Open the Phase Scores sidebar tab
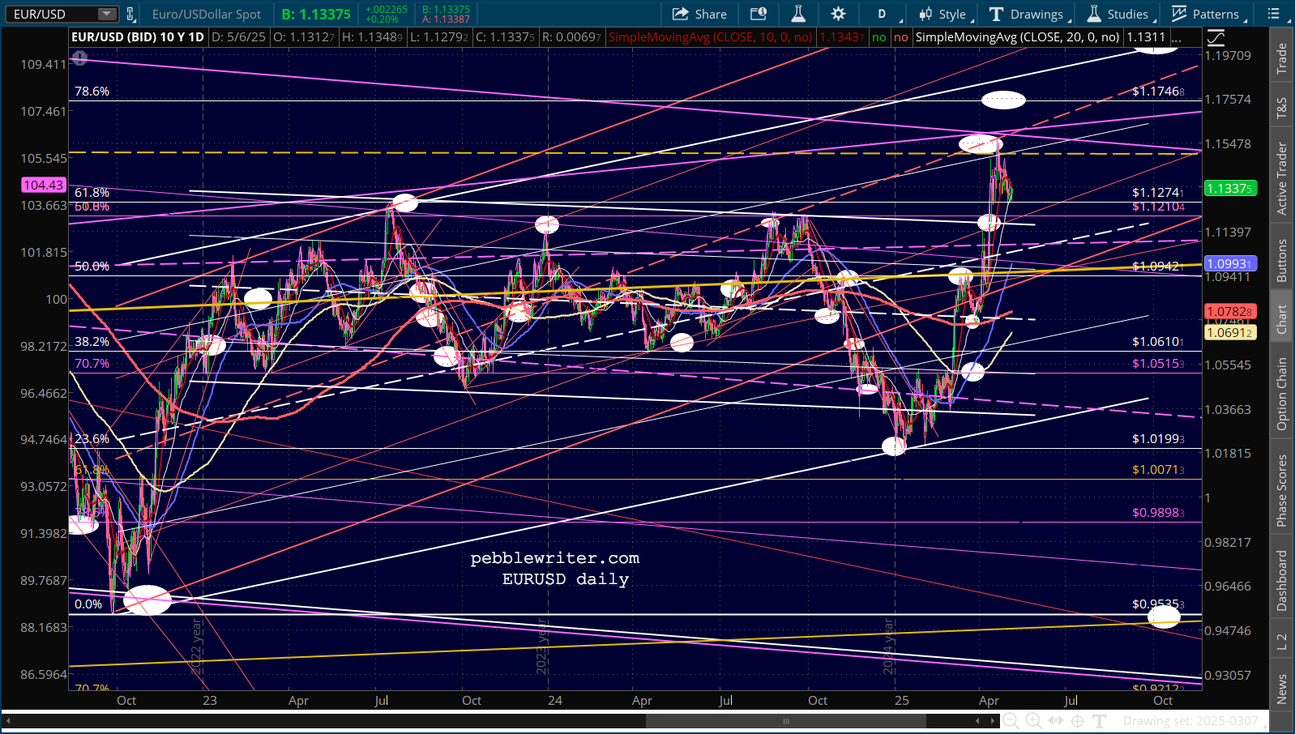Image resolution: width=1295 pixels, height=734 pixels. (x=1281, y=490)
